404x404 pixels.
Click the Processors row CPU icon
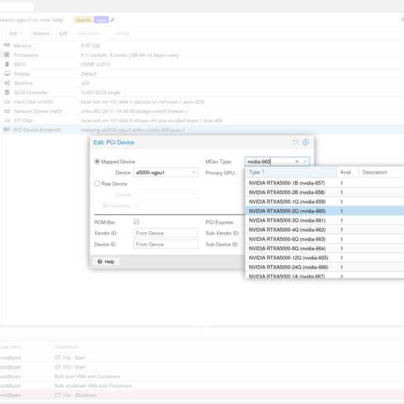[7, 55]
